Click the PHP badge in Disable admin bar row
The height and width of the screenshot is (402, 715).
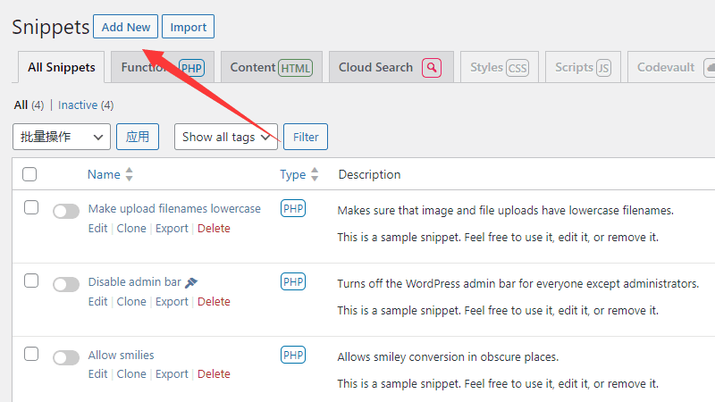click(293, 282)
